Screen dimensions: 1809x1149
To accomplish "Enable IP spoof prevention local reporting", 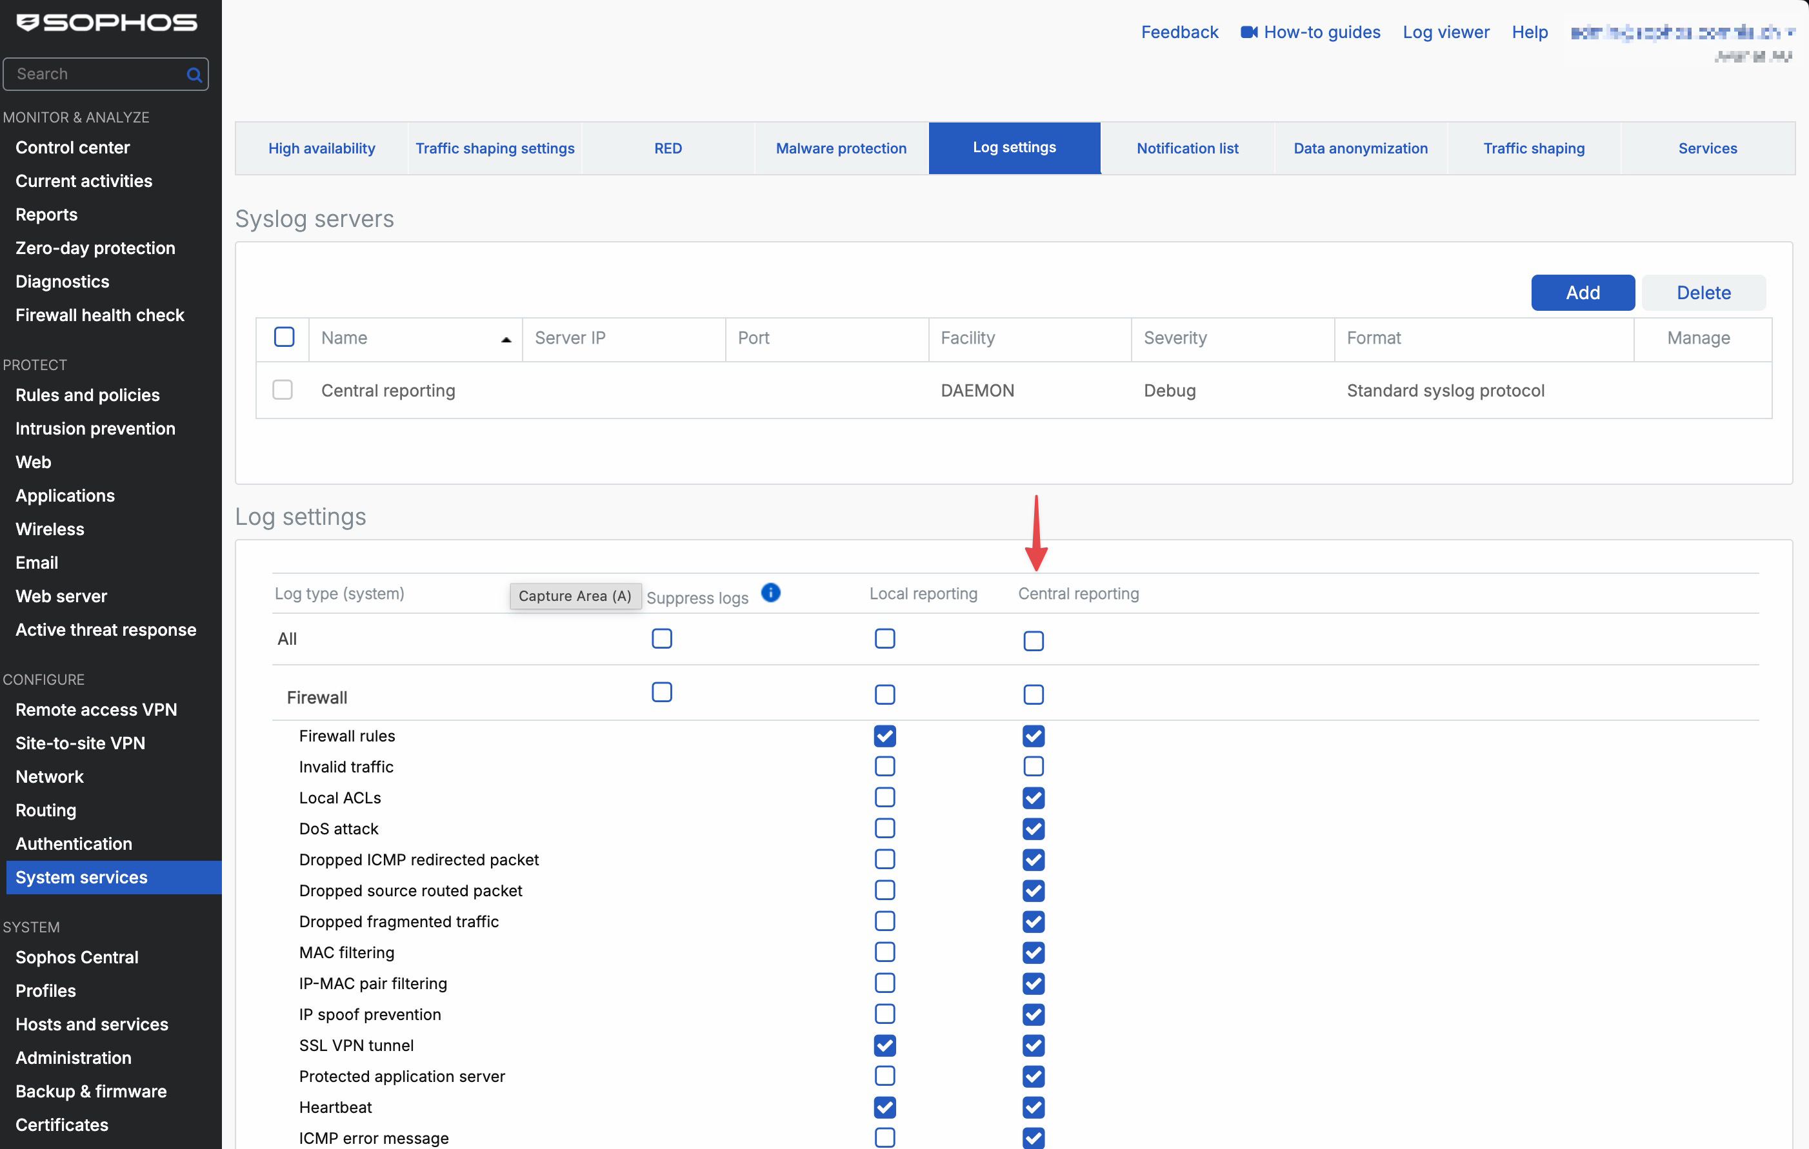I will point(885,1014).
